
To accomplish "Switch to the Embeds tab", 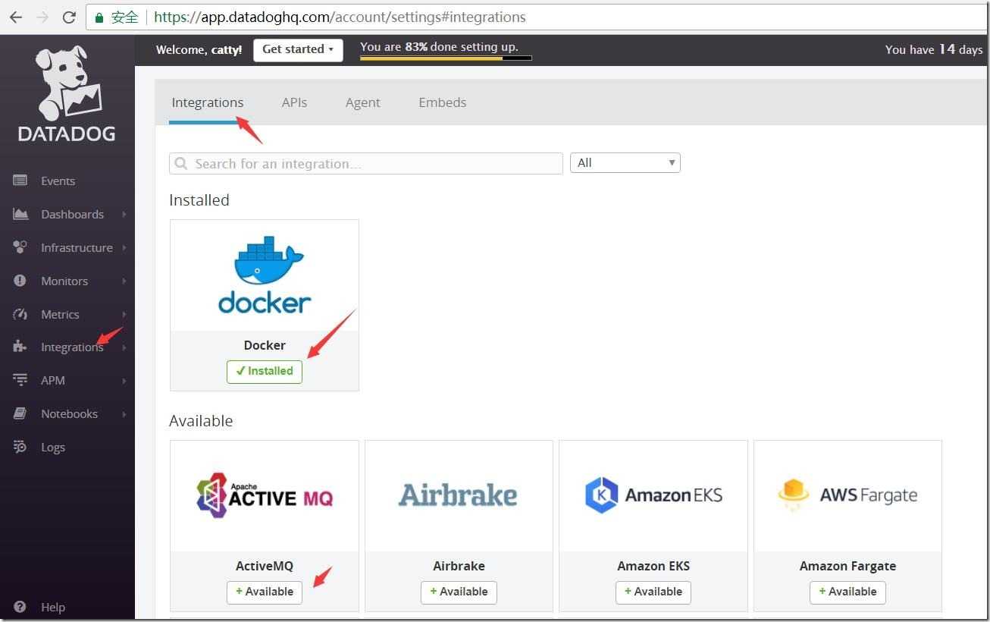I will pyautogui.click(x=443, y=102).
